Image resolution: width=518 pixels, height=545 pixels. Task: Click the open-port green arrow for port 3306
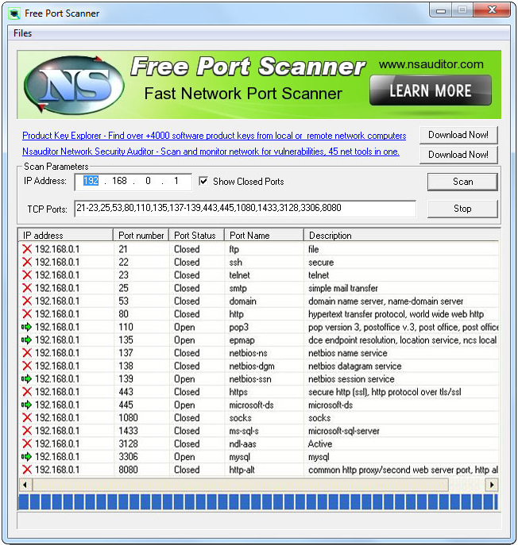[26, 456]
